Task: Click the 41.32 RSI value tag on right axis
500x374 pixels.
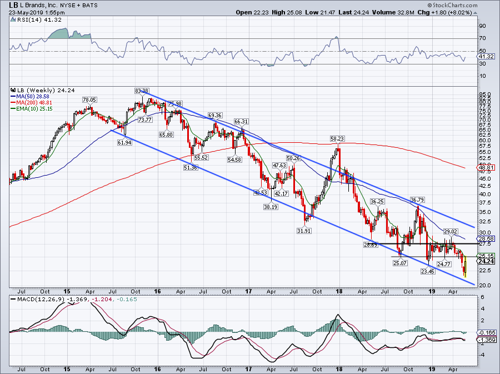Action: pos(486,57)
